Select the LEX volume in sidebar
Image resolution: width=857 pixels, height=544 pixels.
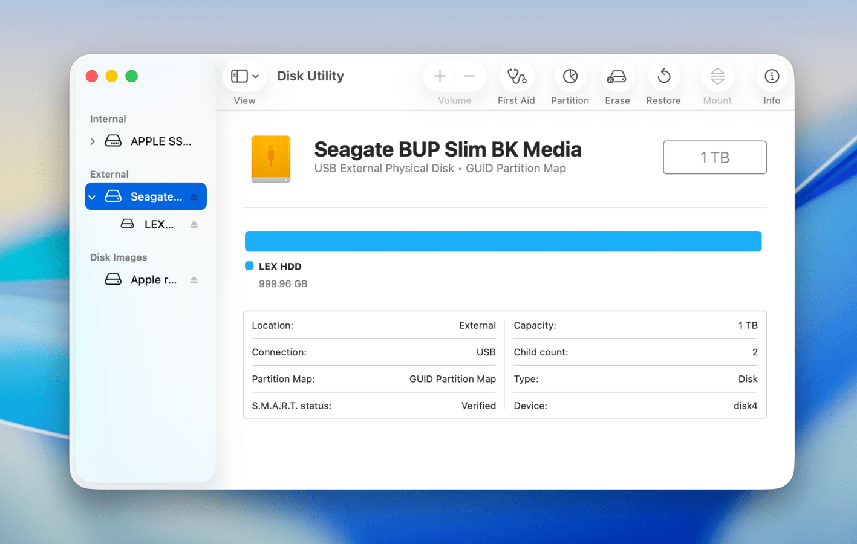point(158,224)
